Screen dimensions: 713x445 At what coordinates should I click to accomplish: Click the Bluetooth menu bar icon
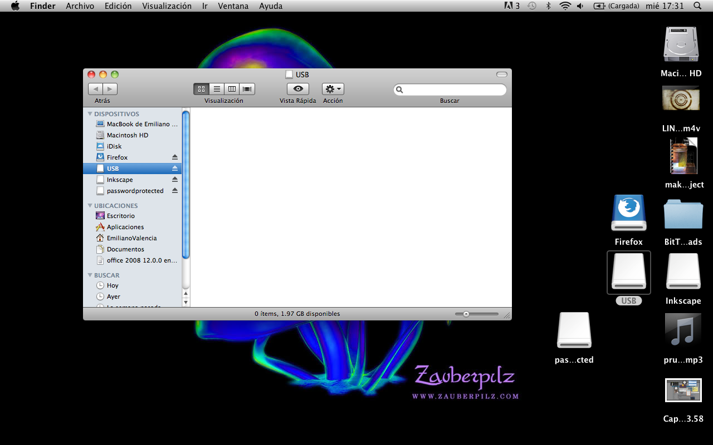(548, 6)
